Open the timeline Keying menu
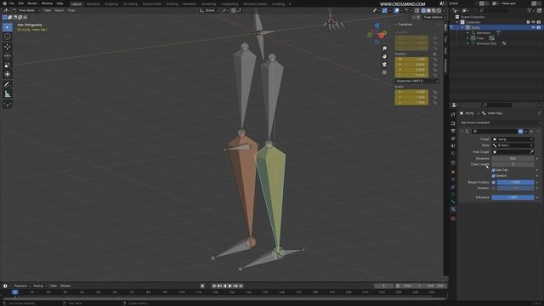This screenshot has height=306, width=544. 39,286
